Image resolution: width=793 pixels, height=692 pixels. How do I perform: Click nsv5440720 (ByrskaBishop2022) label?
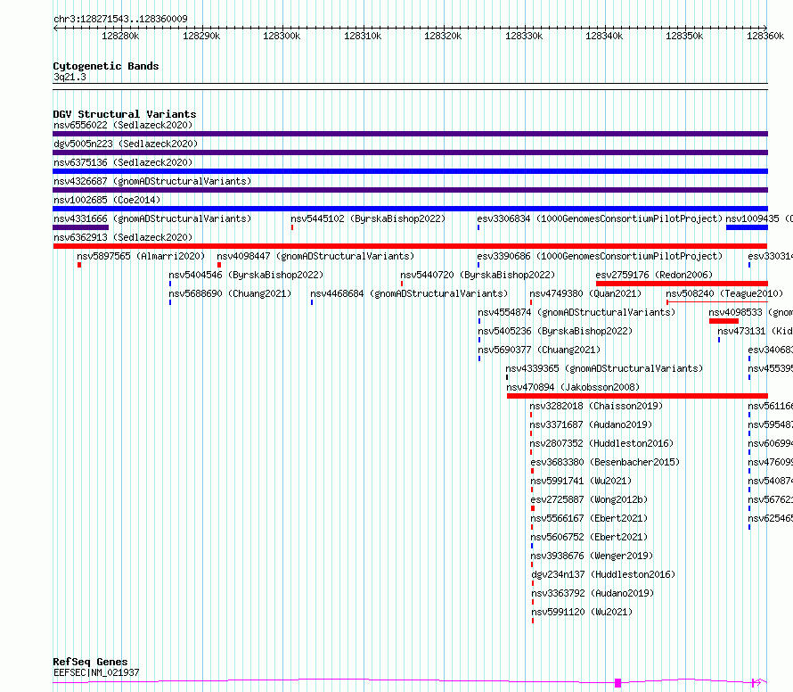(x=478, y=275)
